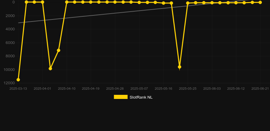Click the data point near 7100 rank

pos(58,50)
